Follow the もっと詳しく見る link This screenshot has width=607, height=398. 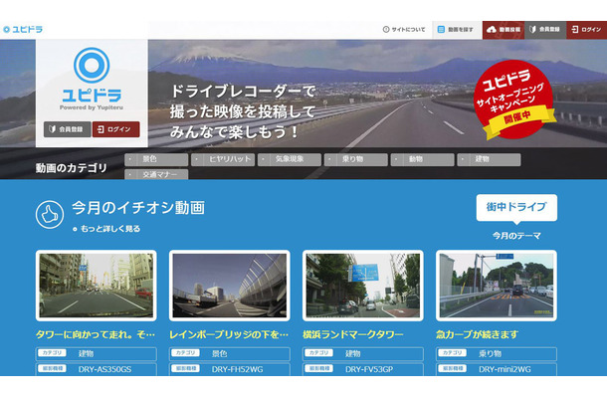pos(105,229)
